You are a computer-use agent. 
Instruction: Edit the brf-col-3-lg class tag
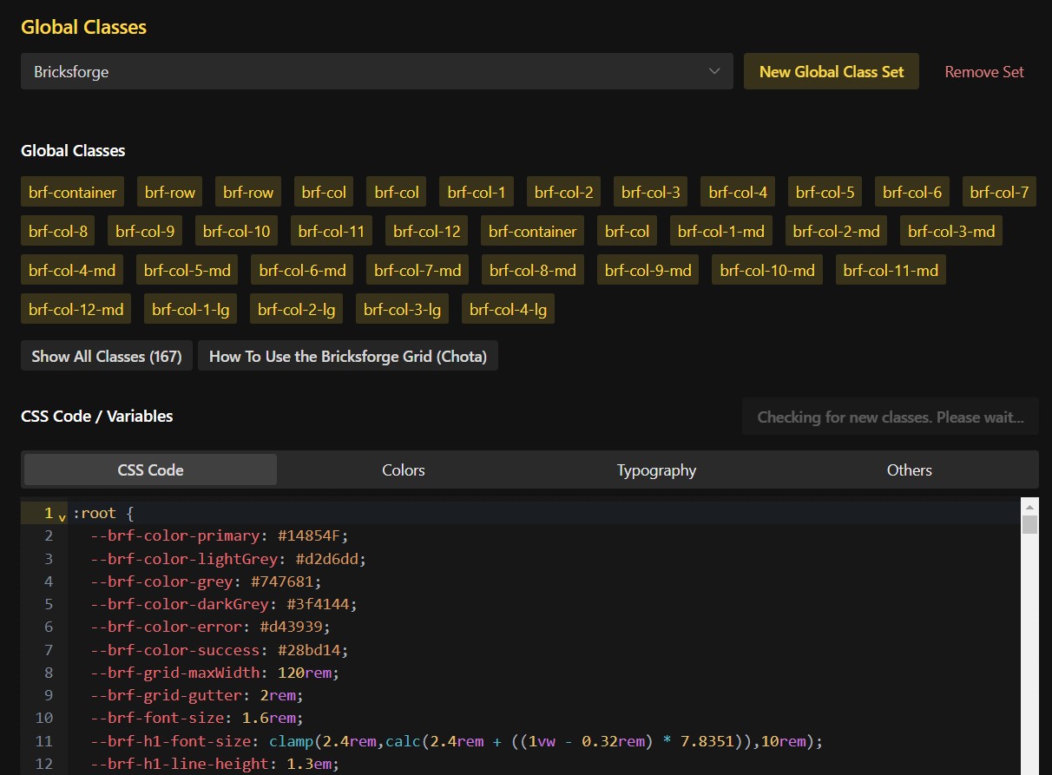coord(403,309)
